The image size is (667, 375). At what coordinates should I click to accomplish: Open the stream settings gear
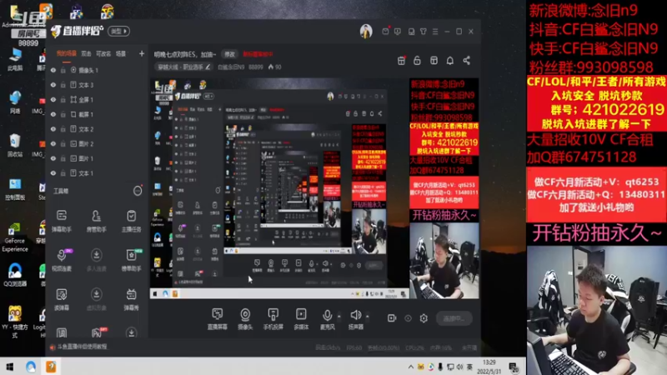[x=424, y=318]
